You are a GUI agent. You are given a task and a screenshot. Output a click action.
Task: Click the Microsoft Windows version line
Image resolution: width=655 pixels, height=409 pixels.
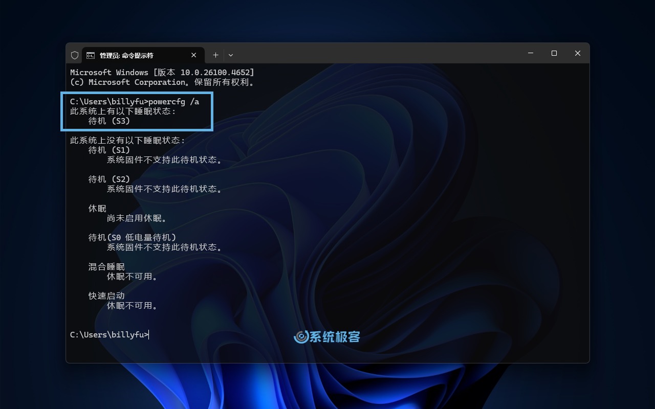pos(162,73)
